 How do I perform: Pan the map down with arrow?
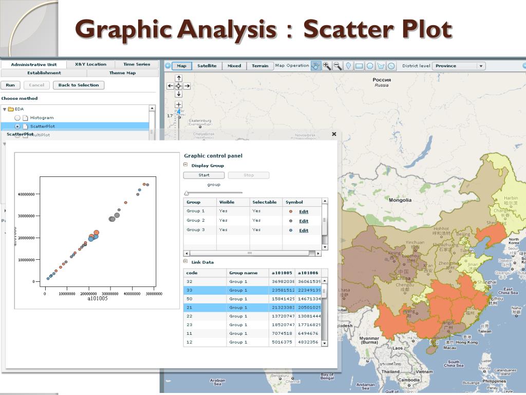(179, 94)
